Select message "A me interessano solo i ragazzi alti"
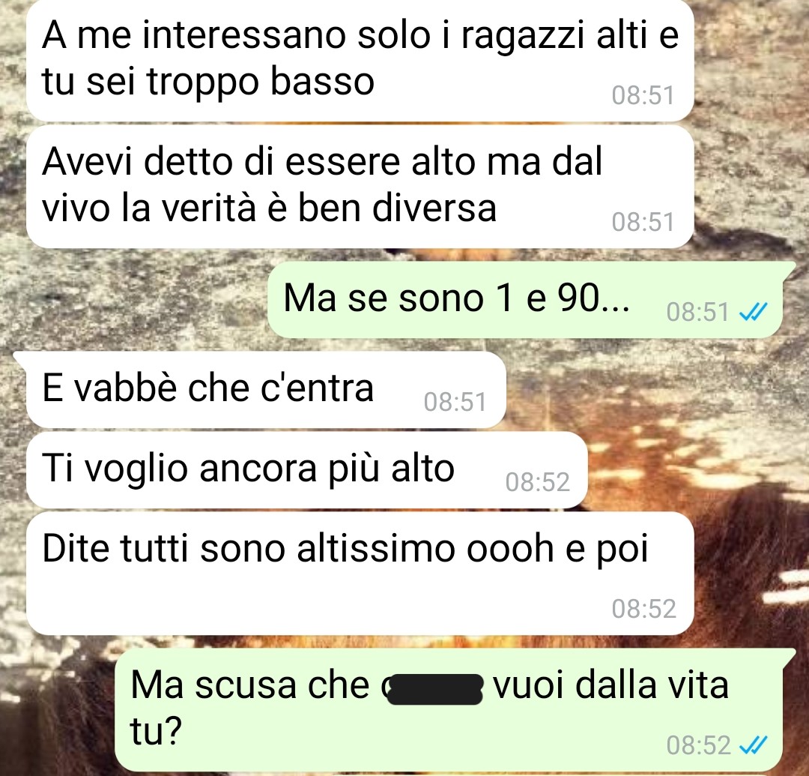Image resolution: width=809 pixels, height=776 pixels. point(360,59)
